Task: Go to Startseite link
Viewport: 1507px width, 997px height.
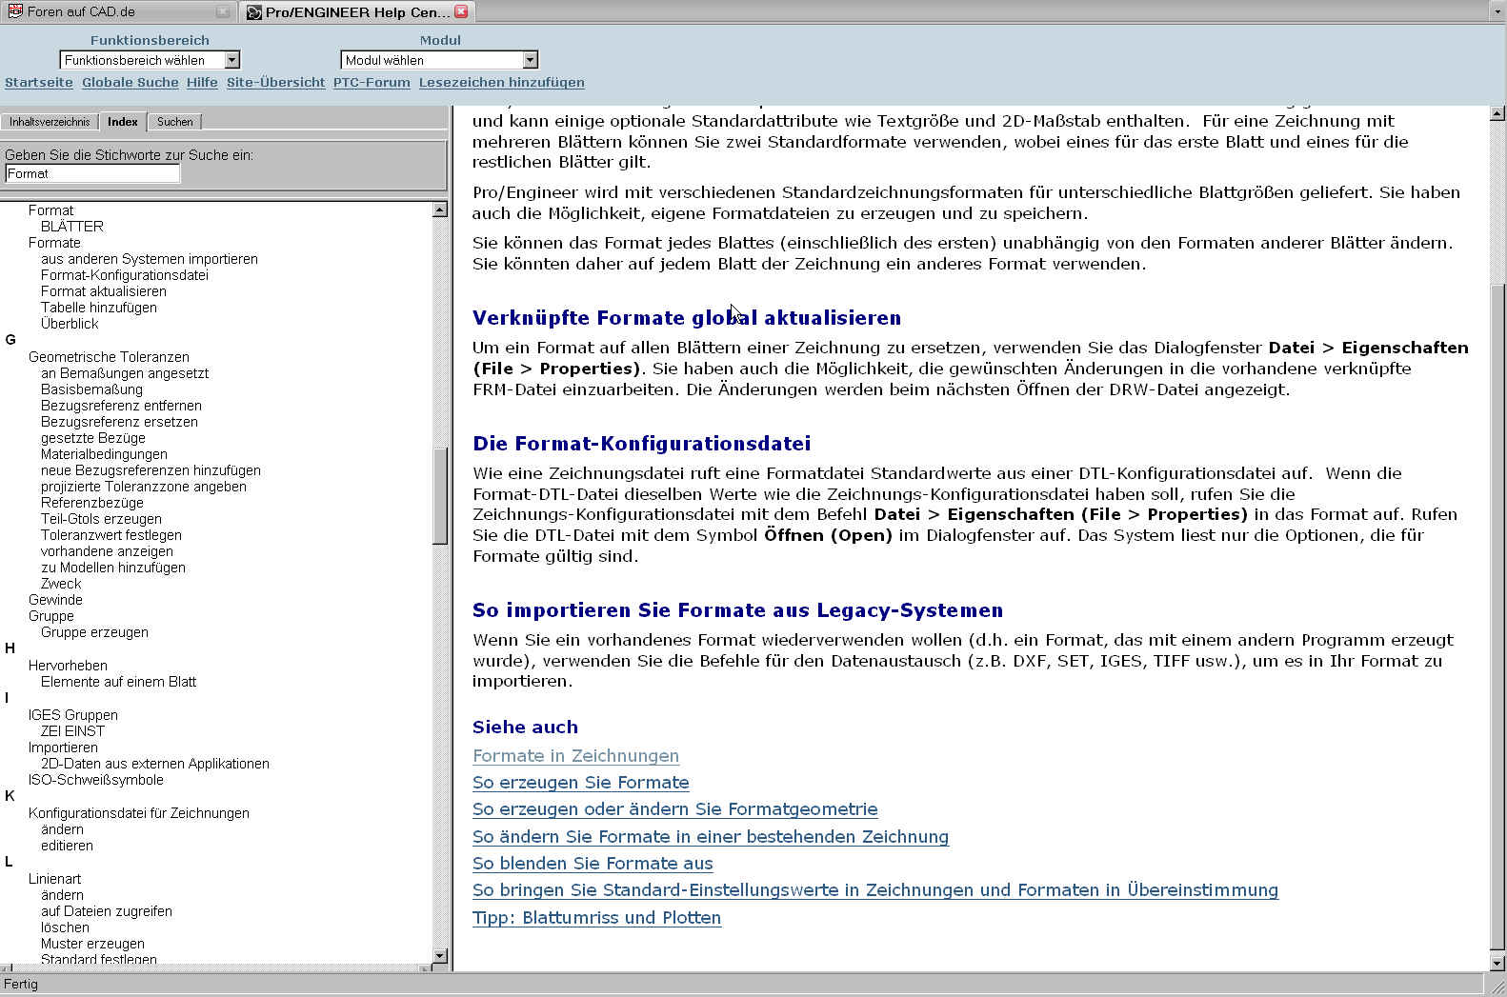Action: coord(39,83)
